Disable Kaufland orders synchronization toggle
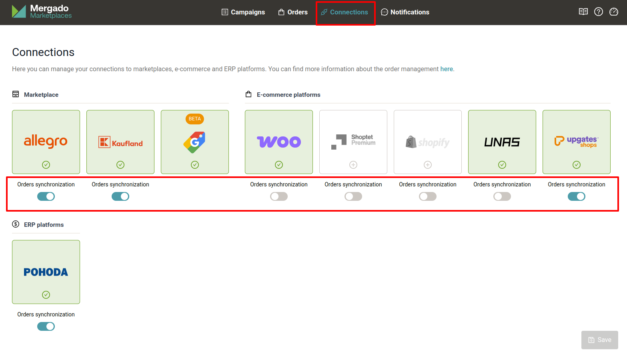The height and width of the screenshot is (350, 627). pos(120,196)
